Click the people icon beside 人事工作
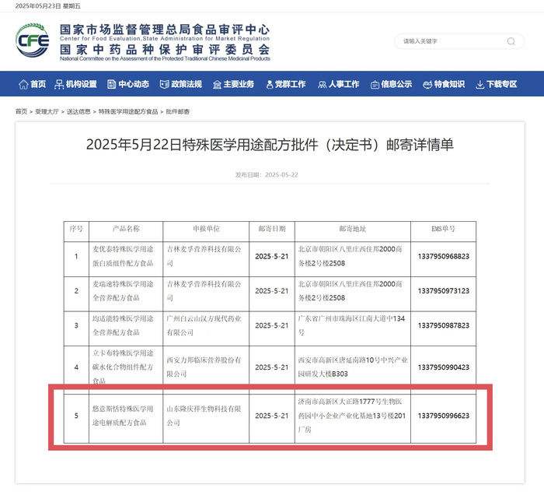Screen dimensions: 544x495 click(322, 84)
